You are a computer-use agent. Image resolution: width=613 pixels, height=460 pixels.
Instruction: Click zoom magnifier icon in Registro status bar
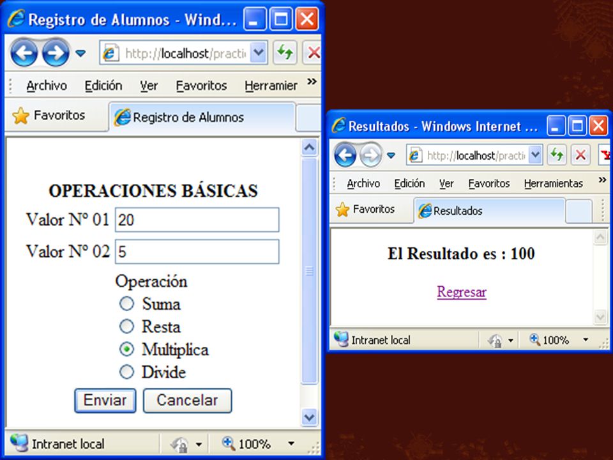[229, 443]
